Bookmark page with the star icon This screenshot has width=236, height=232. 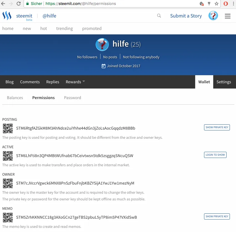tap(217, 4)
